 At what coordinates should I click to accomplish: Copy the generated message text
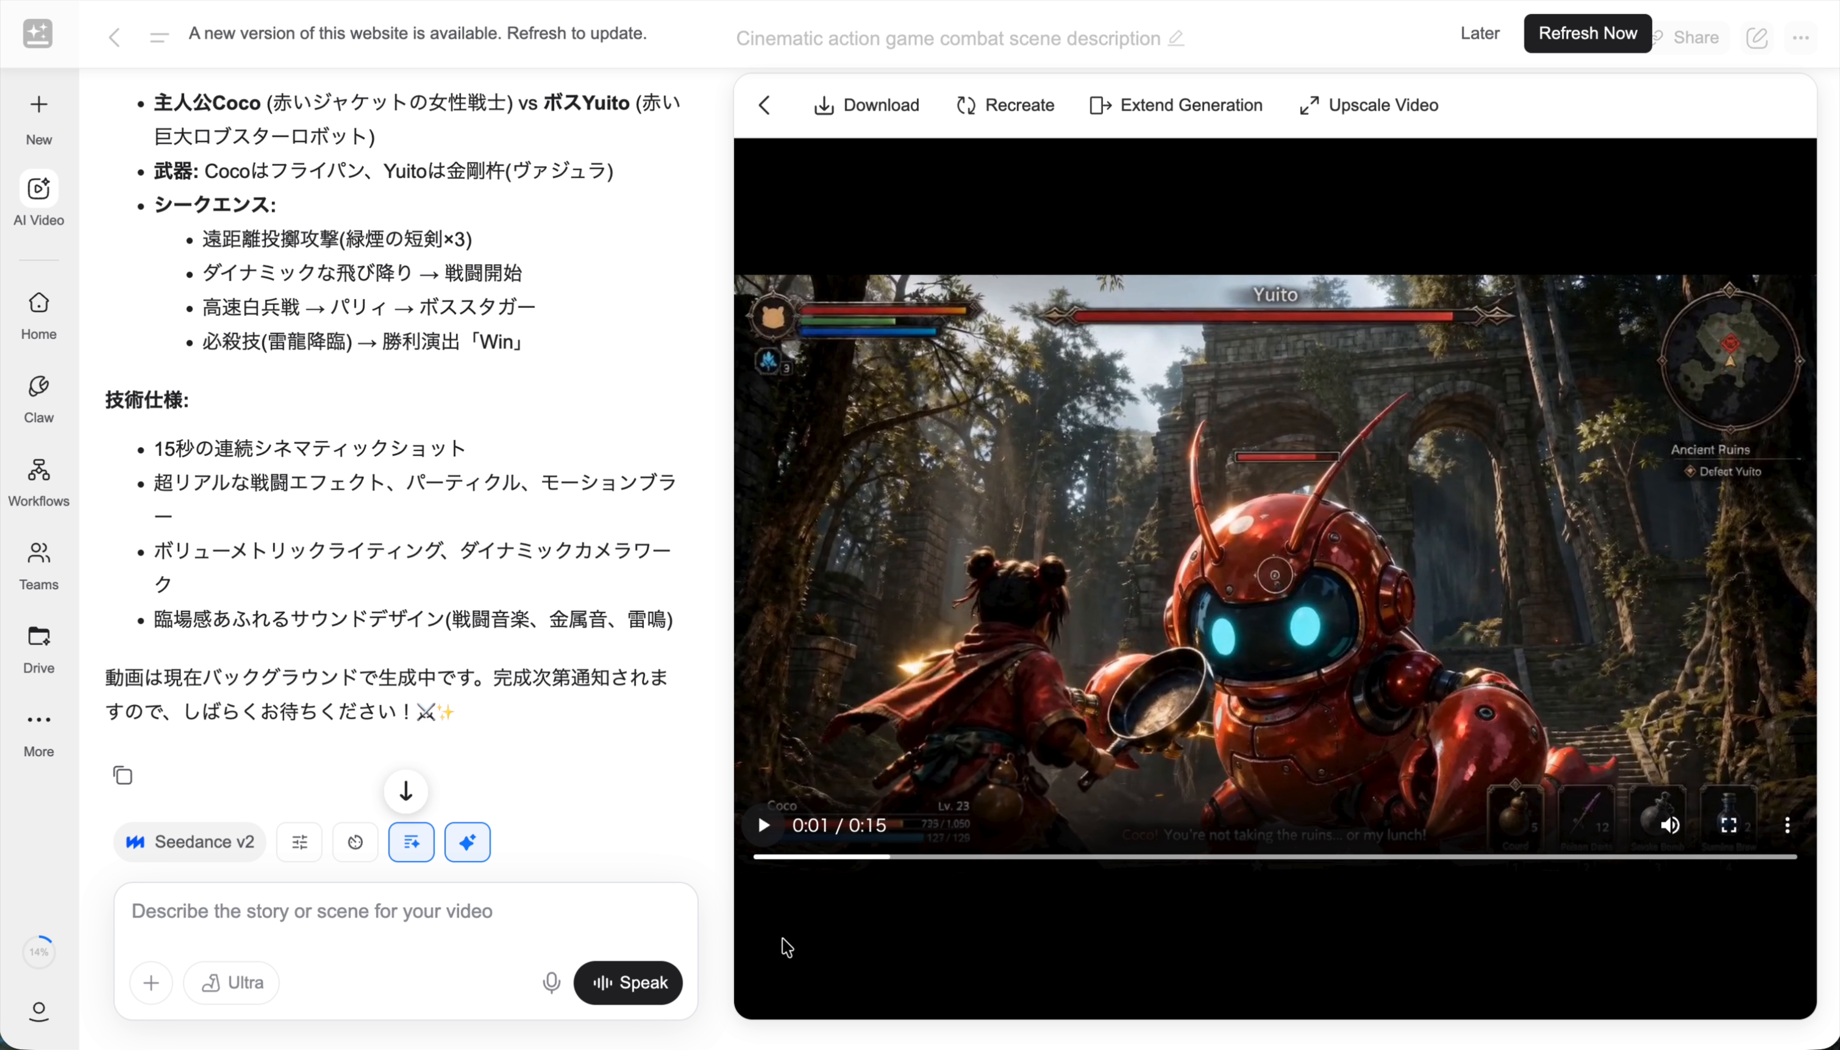[x=123, y=774]
